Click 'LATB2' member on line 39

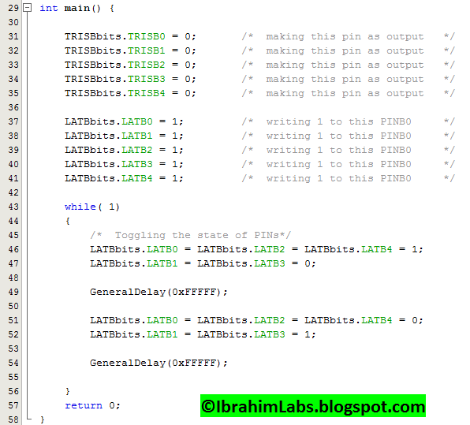137,150
